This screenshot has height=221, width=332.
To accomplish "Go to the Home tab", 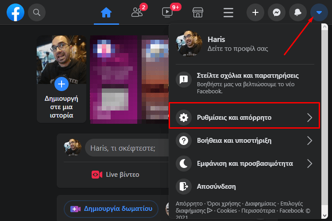I will 106,12.
